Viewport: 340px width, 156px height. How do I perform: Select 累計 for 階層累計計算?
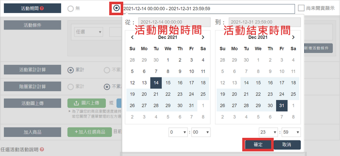71,87
